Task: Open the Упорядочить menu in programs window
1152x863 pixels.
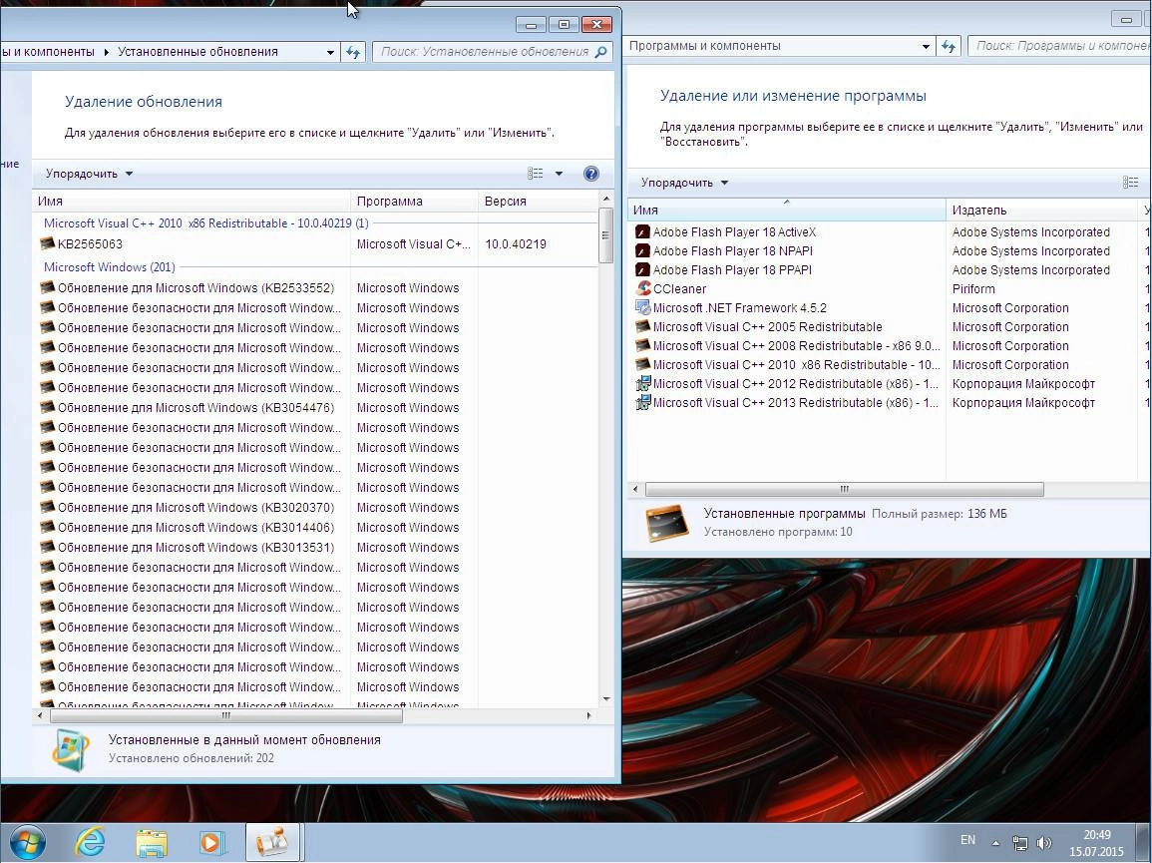Action: [684, 183]
